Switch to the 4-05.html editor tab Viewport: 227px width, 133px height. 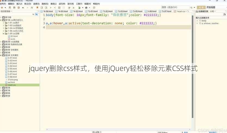pyautogui.click(x=62, y=11)
